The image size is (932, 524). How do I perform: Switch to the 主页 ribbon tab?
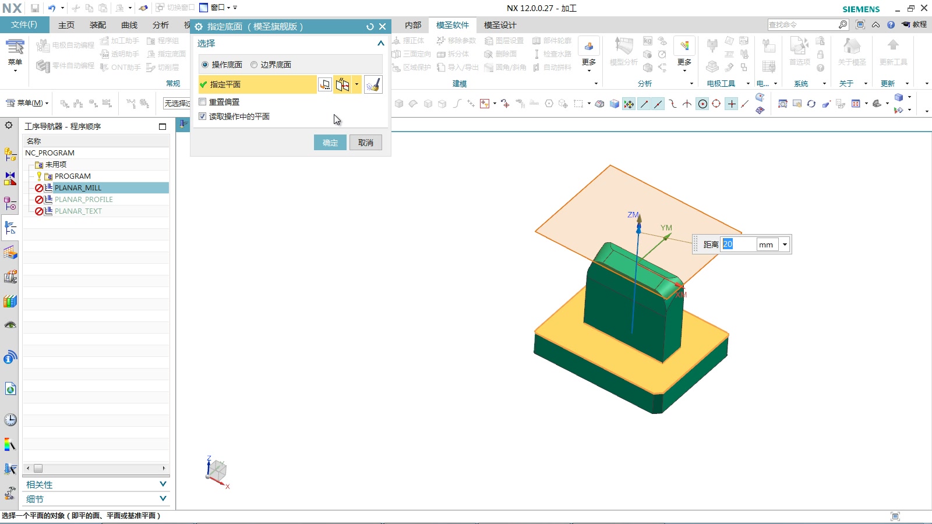[66, 25]
